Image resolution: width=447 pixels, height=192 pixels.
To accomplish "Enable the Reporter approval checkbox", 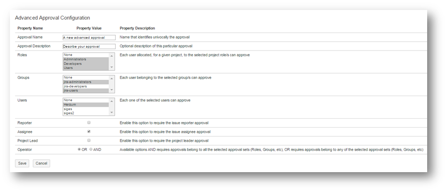I will (x=89, y=122).
